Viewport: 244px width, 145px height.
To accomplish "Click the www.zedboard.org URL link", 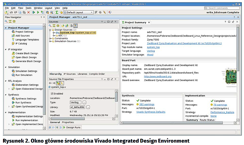I will coord(158,76).
